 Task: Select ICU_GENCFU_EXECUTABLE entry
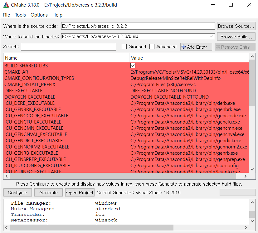pos(33,122)
